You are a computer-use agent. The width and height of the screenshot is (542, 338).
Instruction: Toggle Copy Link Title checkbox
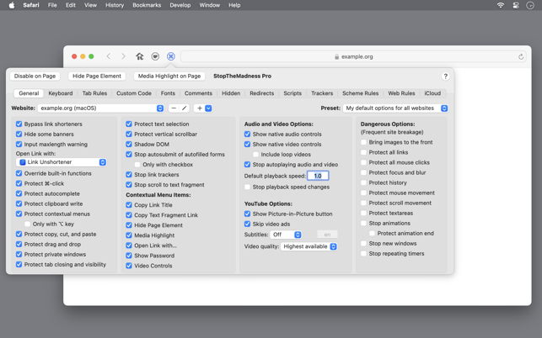(129, 205)
